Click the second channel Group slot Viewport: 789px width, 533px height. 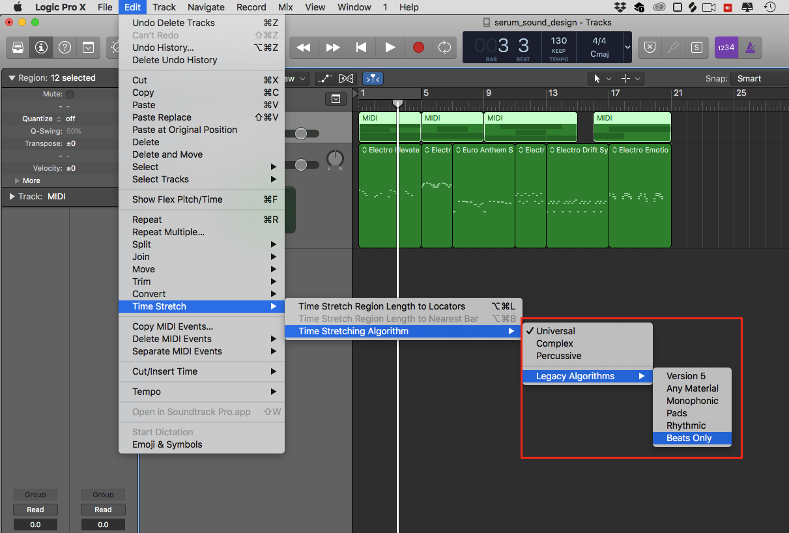pos(103,495)
